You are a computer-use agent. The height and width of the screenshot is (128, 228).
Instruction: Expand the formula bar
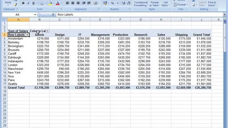tap(225, 14)
